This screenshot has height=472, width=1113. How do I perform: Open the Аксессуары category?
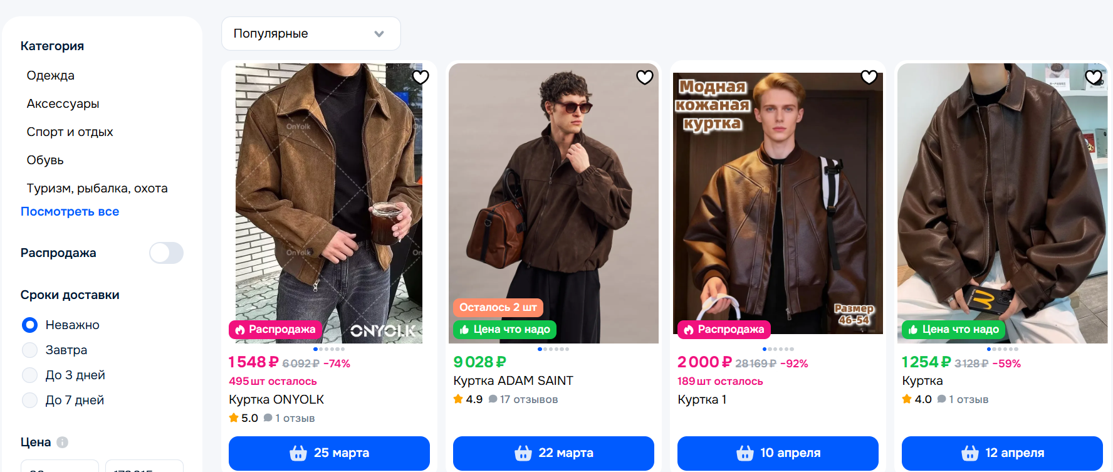point(63,103)
